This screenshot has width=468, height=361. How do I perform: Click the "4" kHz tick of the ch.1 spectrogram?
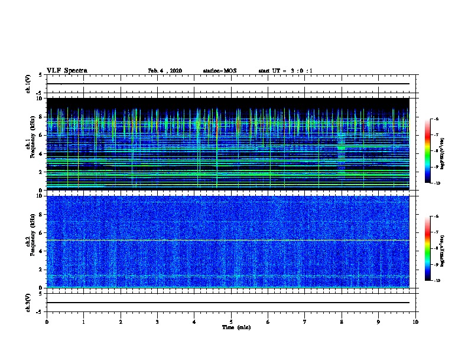point(41,154)
